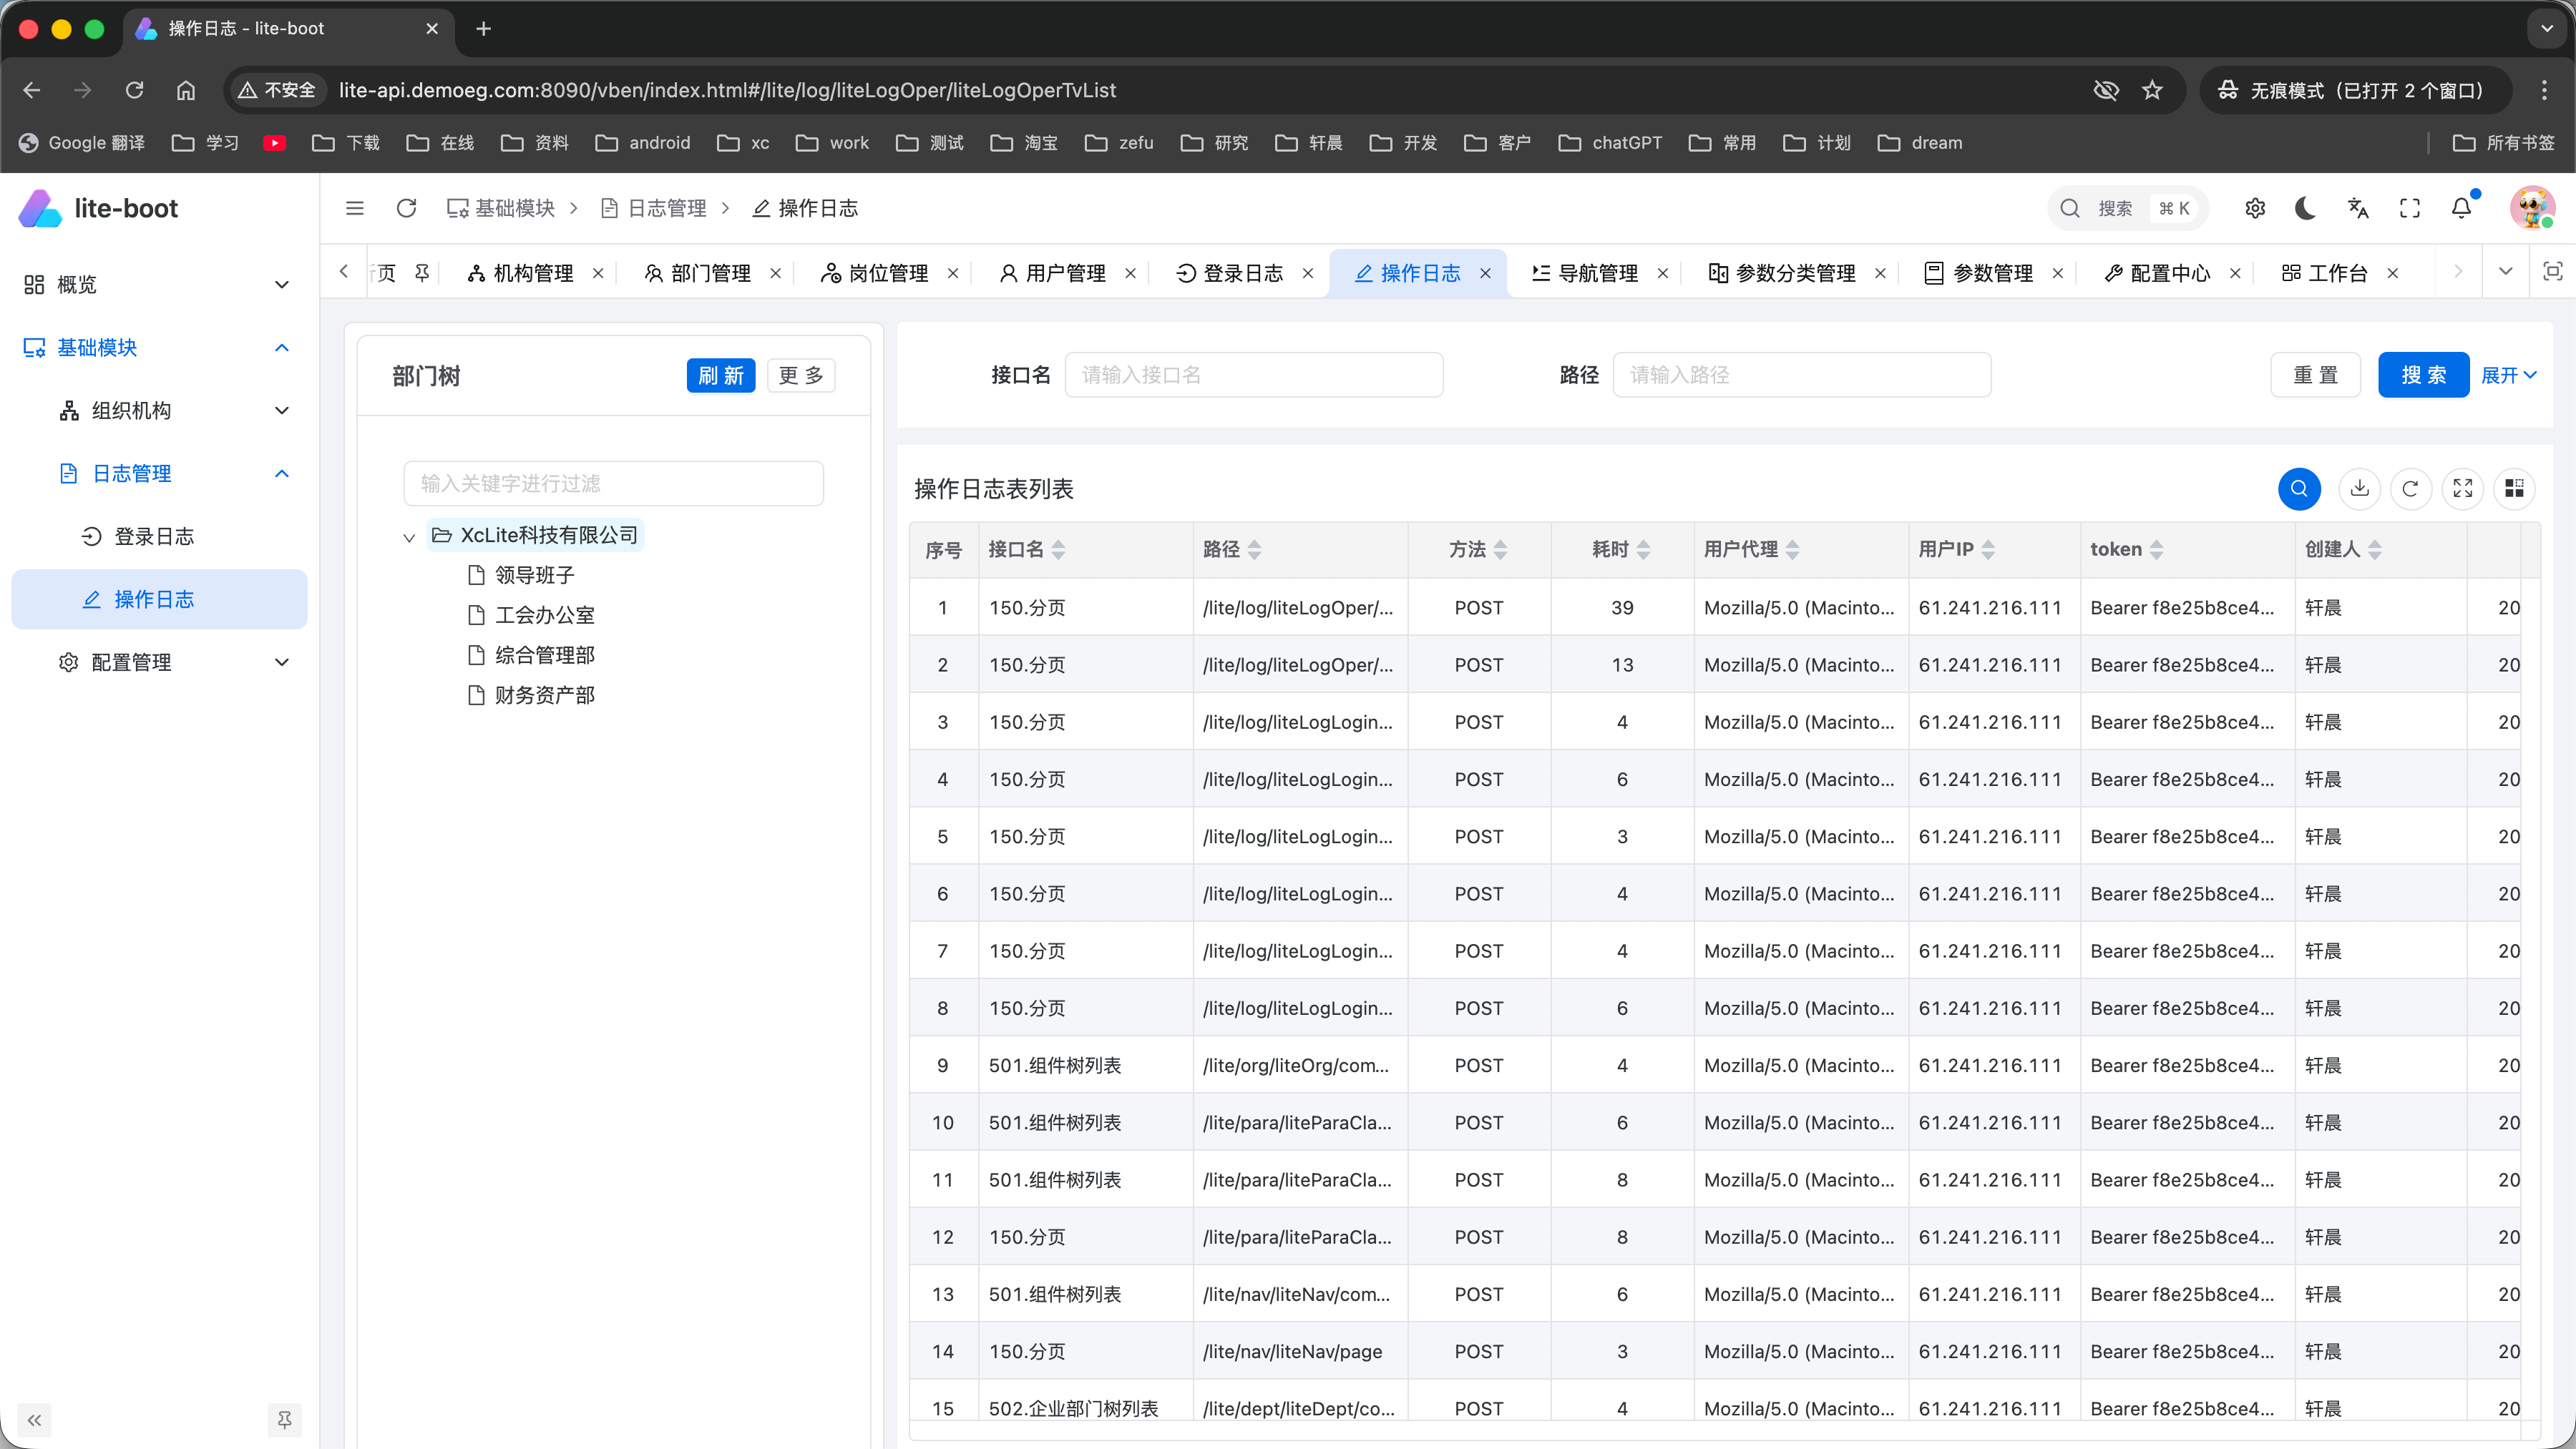Collapse the 日志管理 sidebar section
Image resolution: width=2576 pixels, height=1449 pixels.
[282, 473]
